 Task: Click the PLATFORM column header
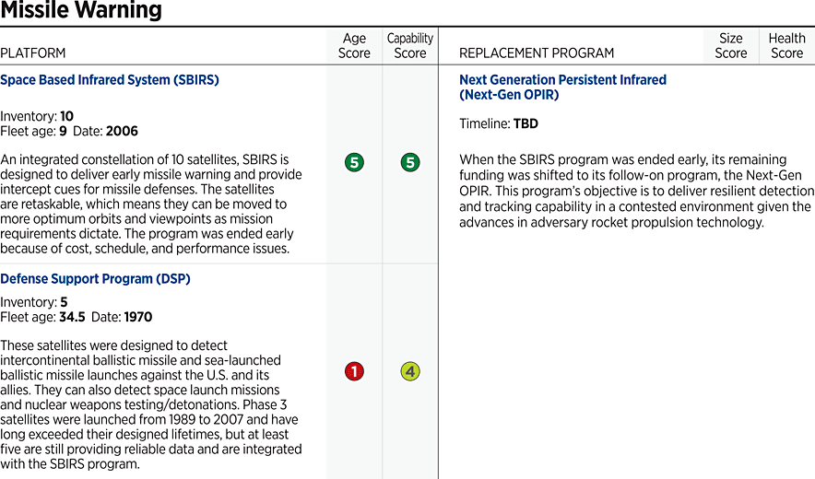coord(33,53)
